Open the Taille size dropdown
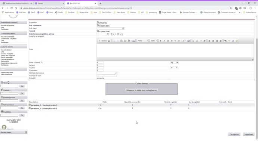The width and height of the screenshot is (258, 141). pos(154,41)
